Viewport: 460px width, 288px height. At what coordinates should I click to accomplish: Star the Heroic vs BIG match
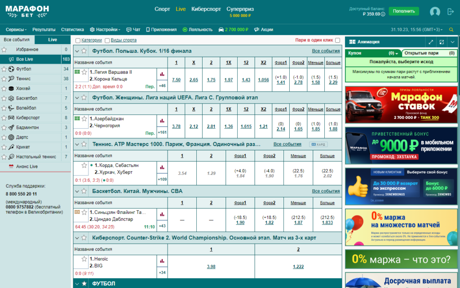click(x=84, y=259)
